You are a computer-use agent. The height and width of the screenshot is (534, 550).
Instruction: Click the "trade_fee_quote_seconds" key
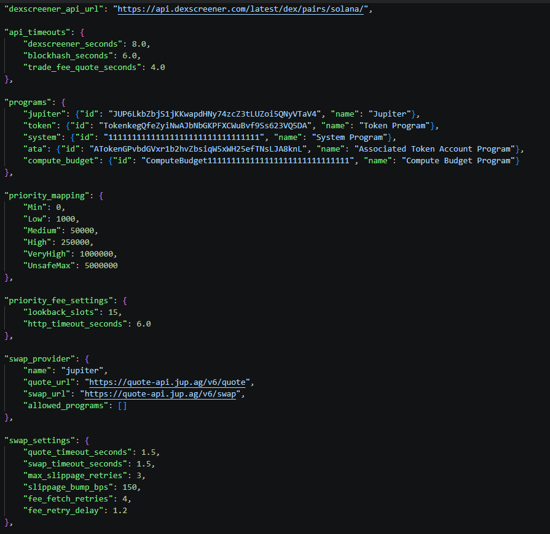coord(82,68)
